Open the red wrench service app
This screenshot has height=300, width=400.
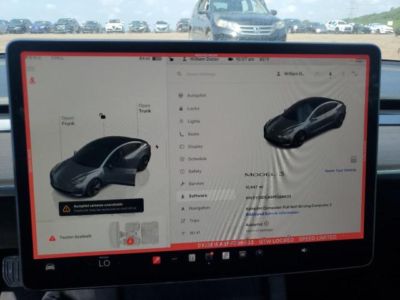pyautogui.click(x=156, y=260)
